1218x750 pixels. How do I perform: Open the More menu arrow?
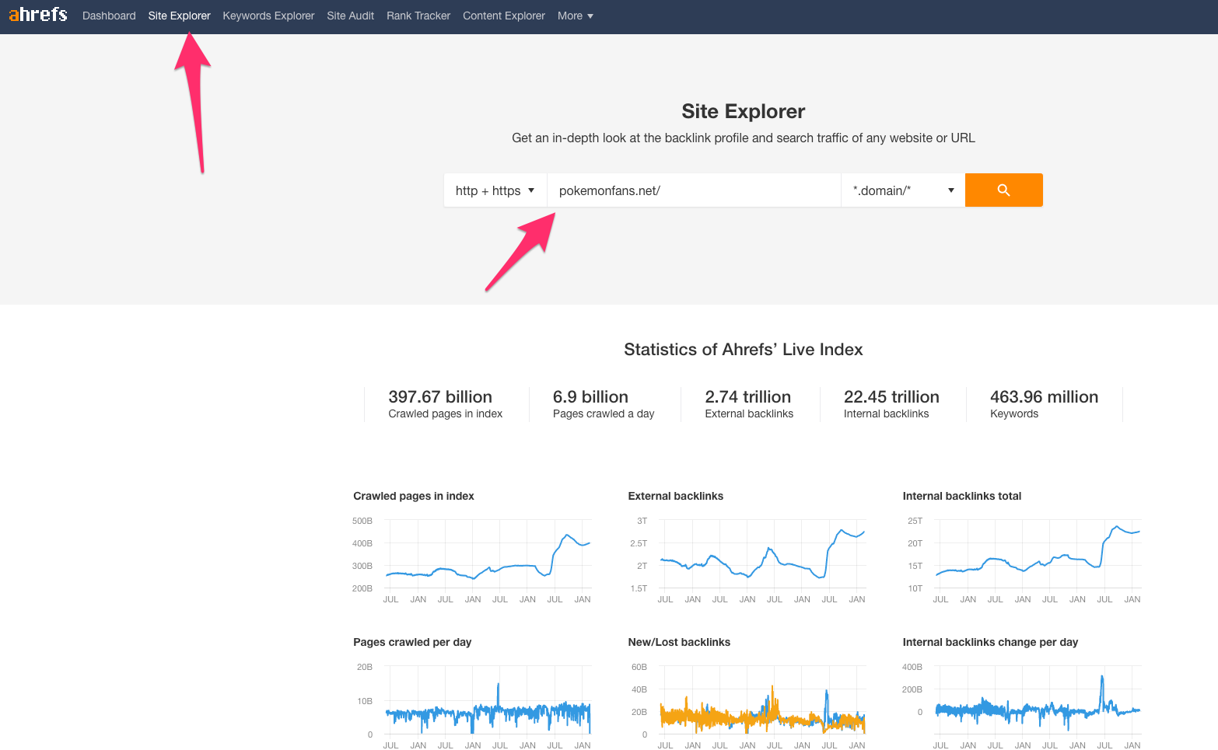click(590, 16)
